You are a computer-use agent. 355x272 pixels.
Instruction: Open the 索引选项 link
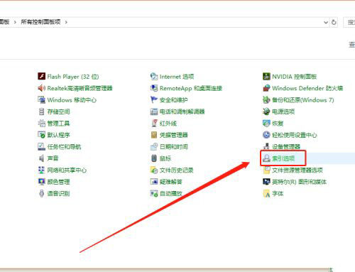283,158
